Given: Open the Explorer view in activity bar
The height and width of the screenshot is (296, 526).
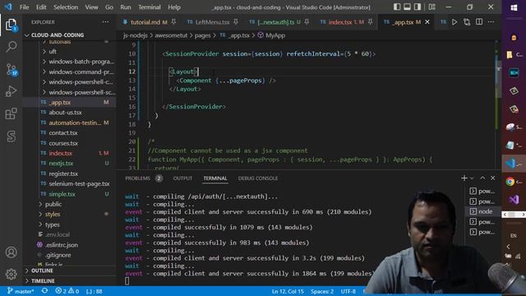Looking at the screenshot, I should (11, 25).
